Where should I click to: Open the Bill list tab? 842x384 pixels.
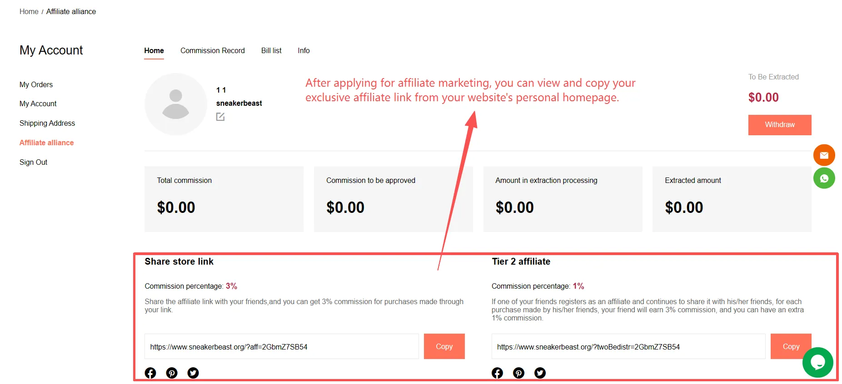point(271,50)
